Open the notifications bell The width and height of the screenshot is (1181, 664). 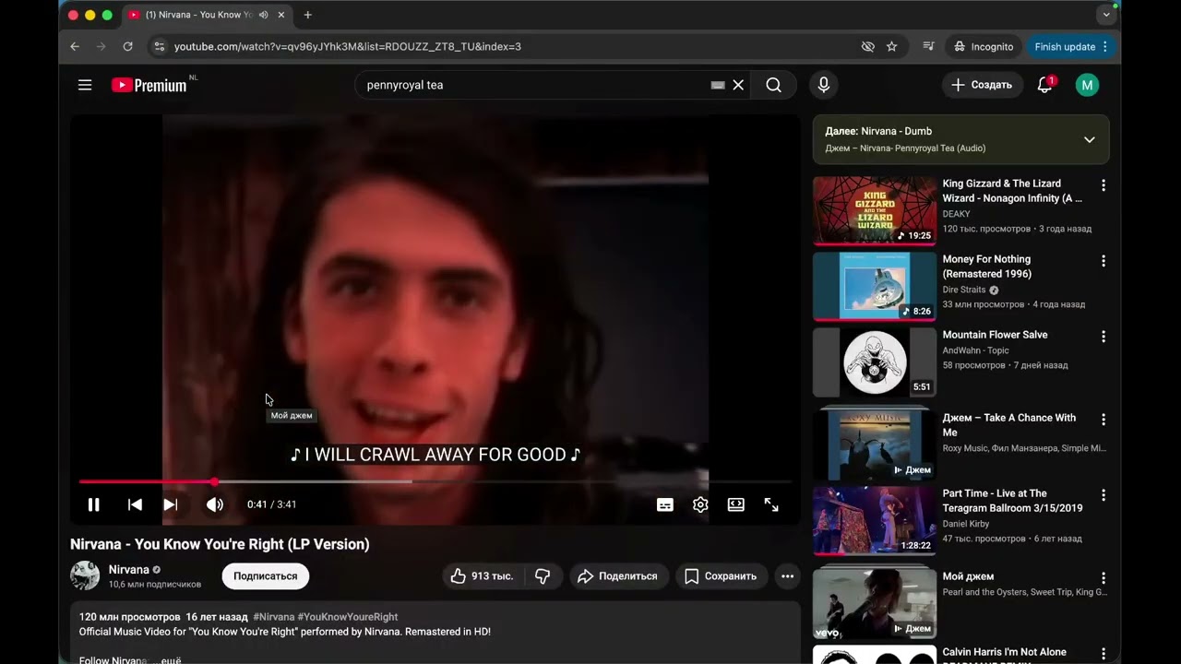(1044, 85)
